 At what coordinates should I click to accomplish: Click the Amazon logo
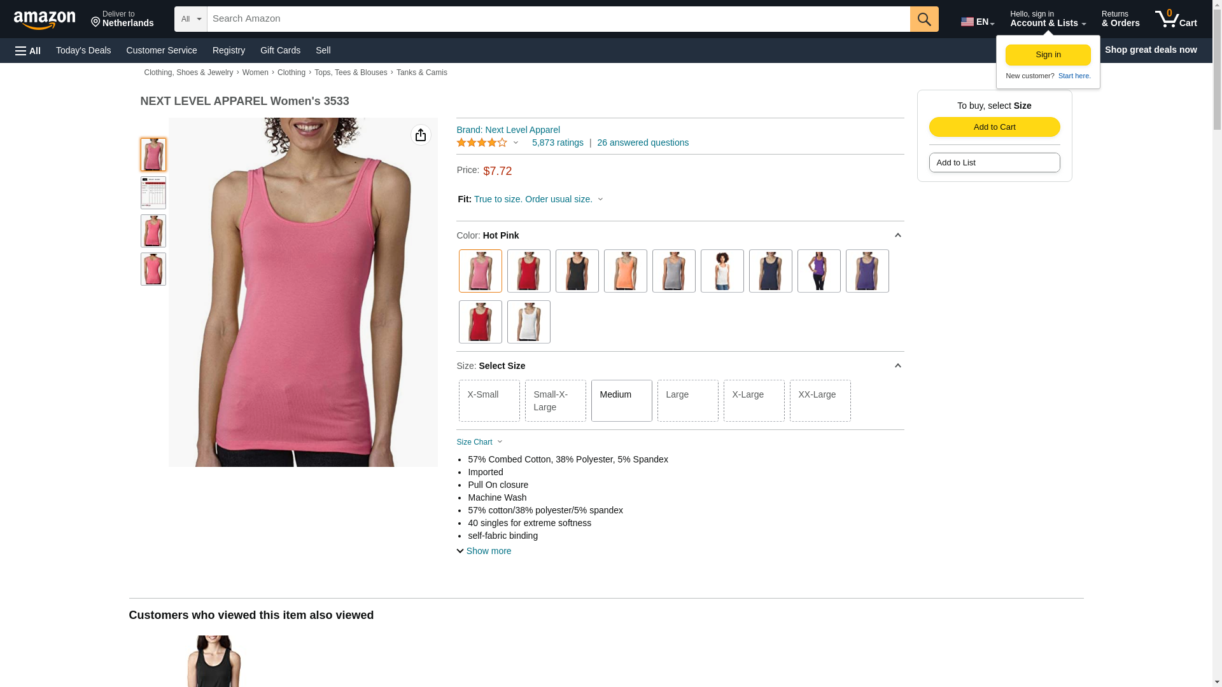point(45,20)
